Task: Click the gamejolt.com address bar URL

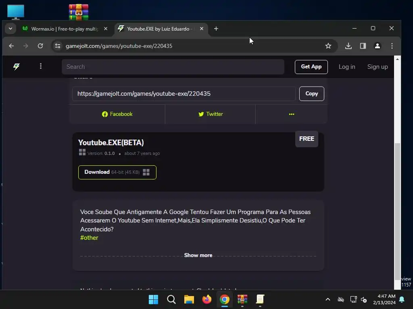Action: pyautogui.click(x=119, y=46)
